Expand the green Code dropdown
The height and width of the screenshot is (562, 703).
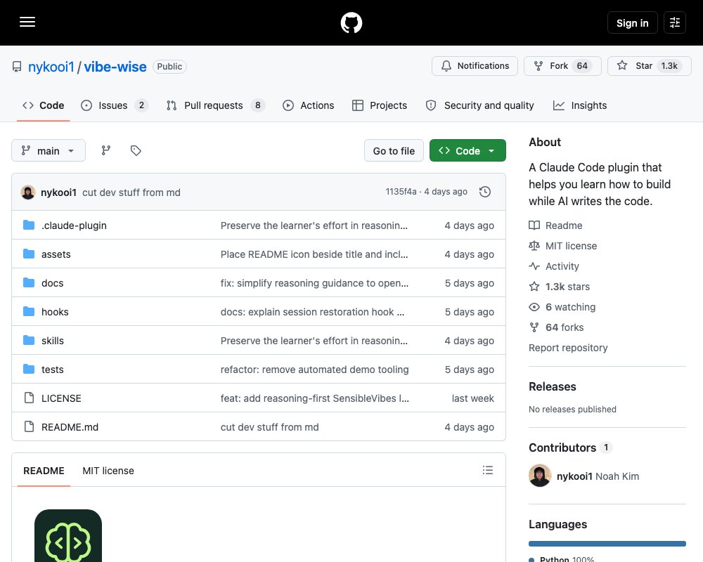coord(467,150)
